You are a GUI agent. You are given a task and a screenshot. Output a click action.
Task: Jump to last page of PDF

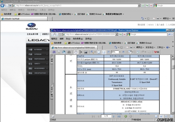click(x=119, y=116)
